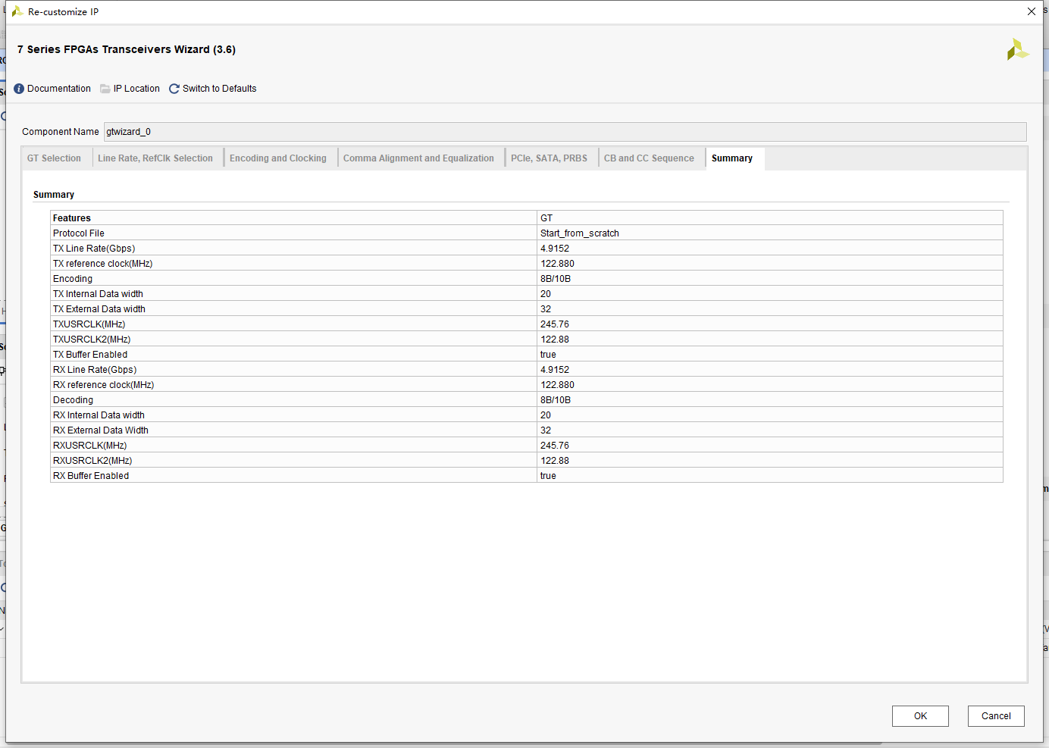Open the Documentation link

(x=59, y=89)
